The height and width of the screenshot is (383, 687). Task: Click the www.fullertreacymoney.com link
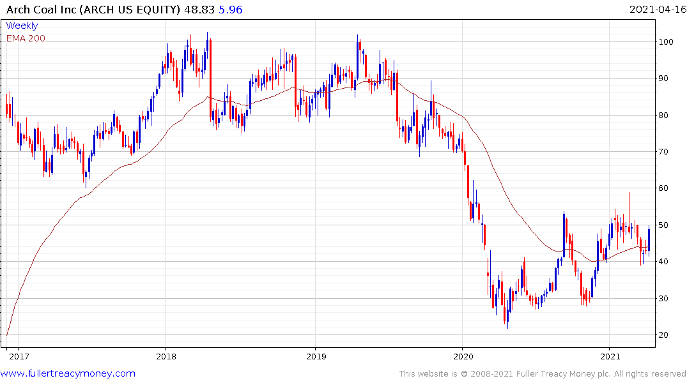pos(68,373)
